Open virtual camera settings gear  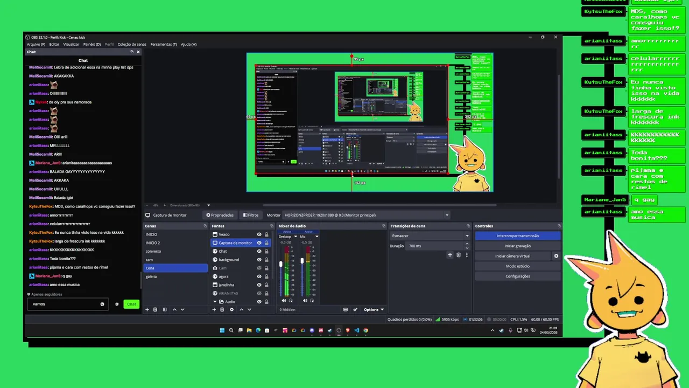point(556,256)
